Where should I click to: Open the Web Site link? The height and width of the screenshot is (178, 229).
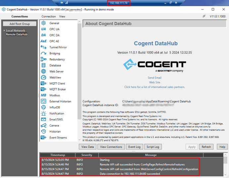[x=154, y=82]
